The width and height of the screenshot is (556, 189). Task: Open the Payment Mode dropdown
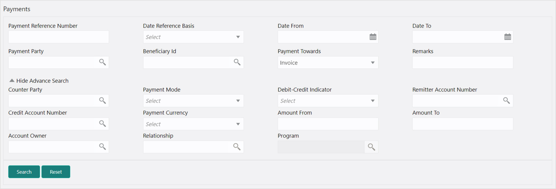click(x=193, y=101)
